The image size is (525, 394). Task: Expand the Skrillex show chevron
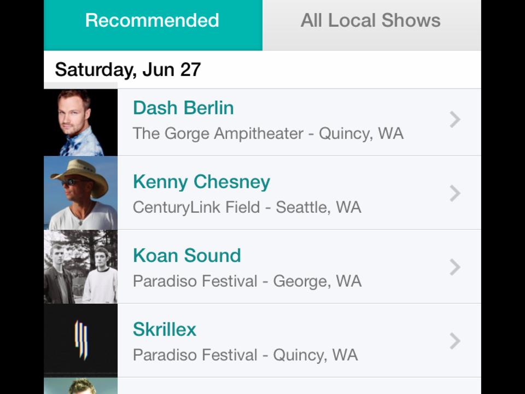tap(455, 341)
